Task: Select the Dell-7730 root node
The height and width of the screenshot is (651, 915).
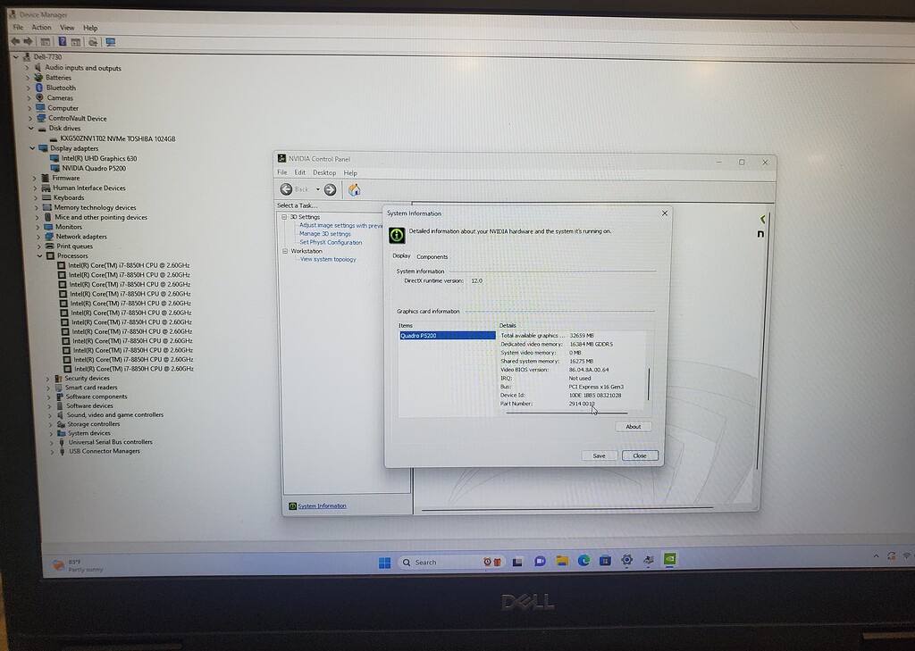Action: [47, 56]
